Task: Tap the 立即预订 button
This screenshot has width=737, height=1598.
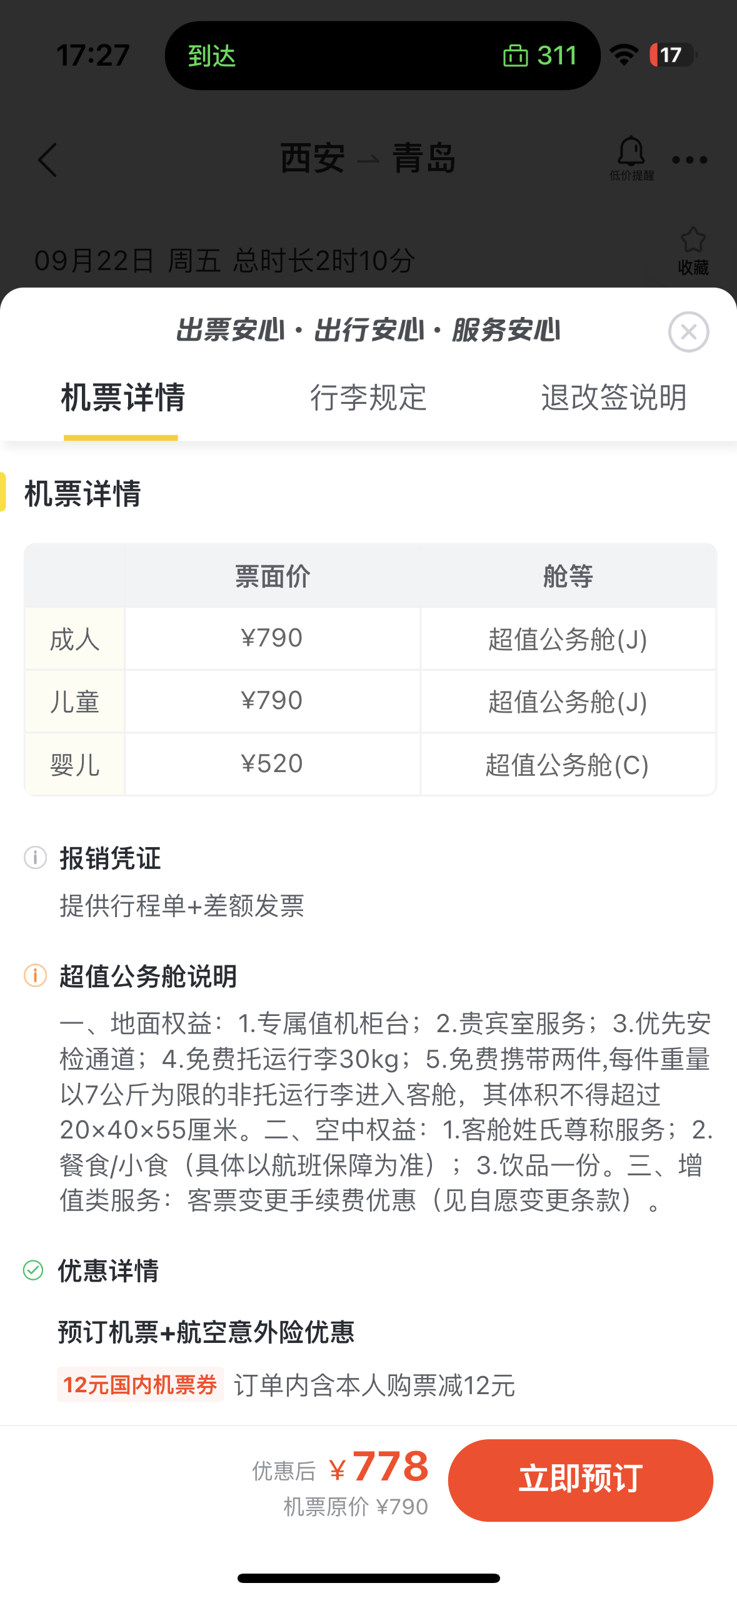Action: [580, 1480]
